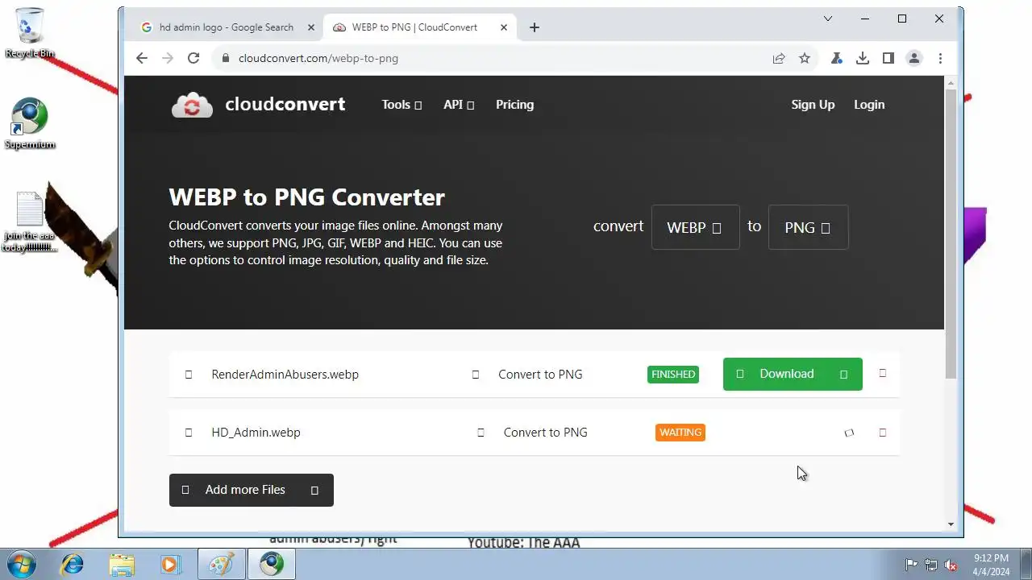Click the padlock site info icon
1032x580 pixels.
point(225,58)
